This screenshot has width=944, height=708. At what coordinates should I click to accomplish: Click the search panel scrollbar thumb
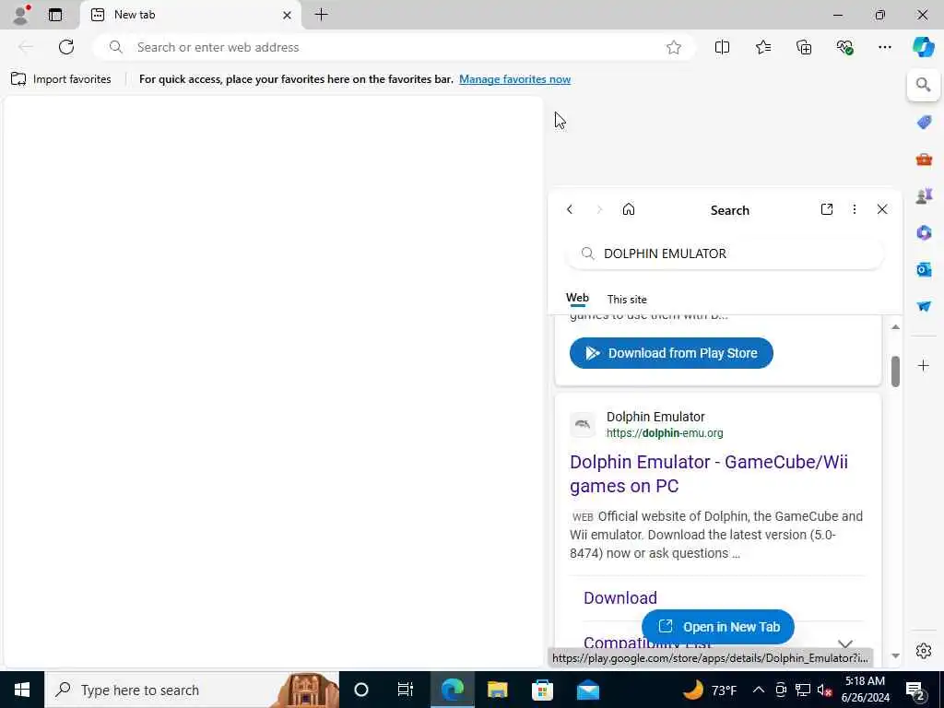(x=895, y=372)
